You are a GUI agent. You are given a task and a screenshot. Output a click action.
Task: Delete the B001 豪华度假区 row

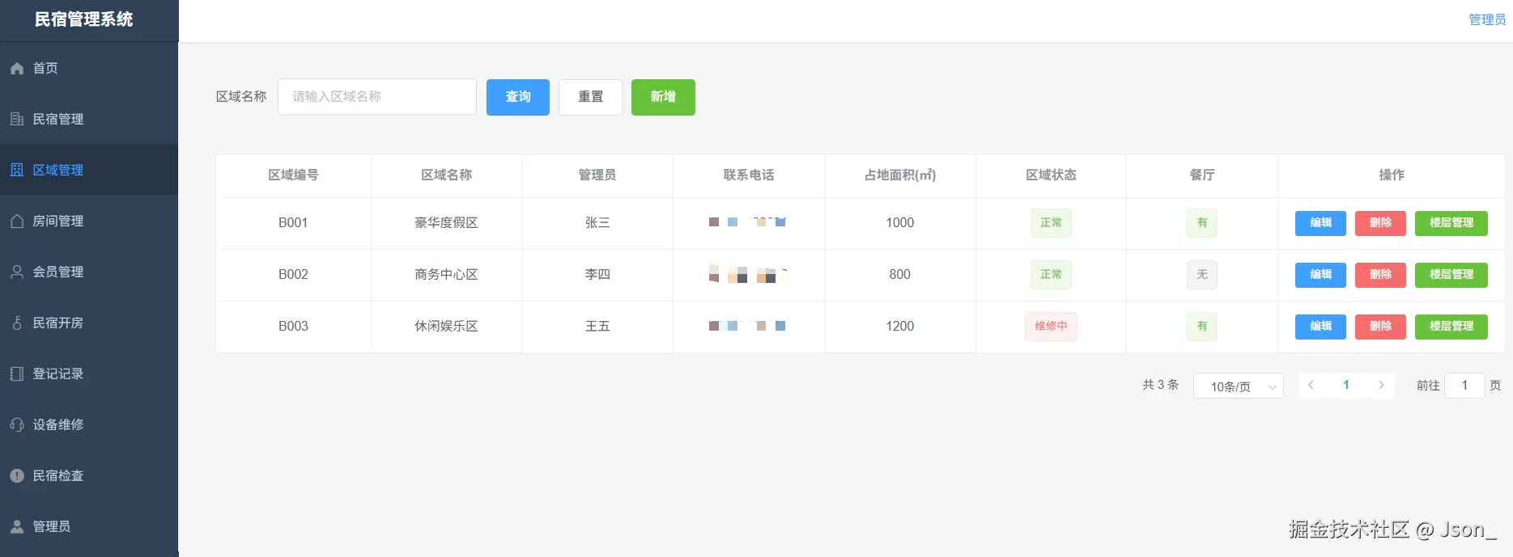(1380, 223)
